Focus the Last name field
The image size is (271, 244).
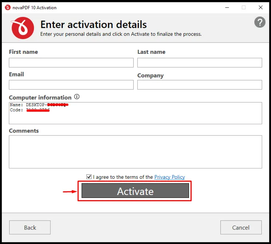(200, 63)
